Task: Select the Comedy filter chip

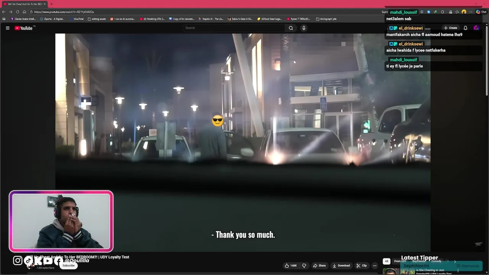Action: click(x=436, y=261)
